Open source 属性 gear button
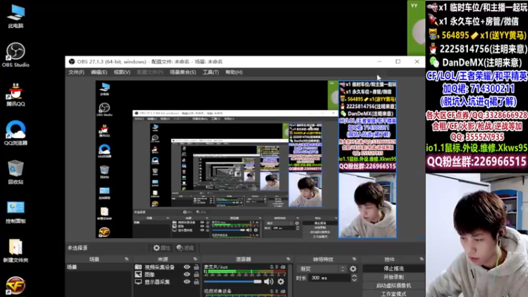Image resolution: width=528 pixels, height=297 pixels. click(162, 248)
